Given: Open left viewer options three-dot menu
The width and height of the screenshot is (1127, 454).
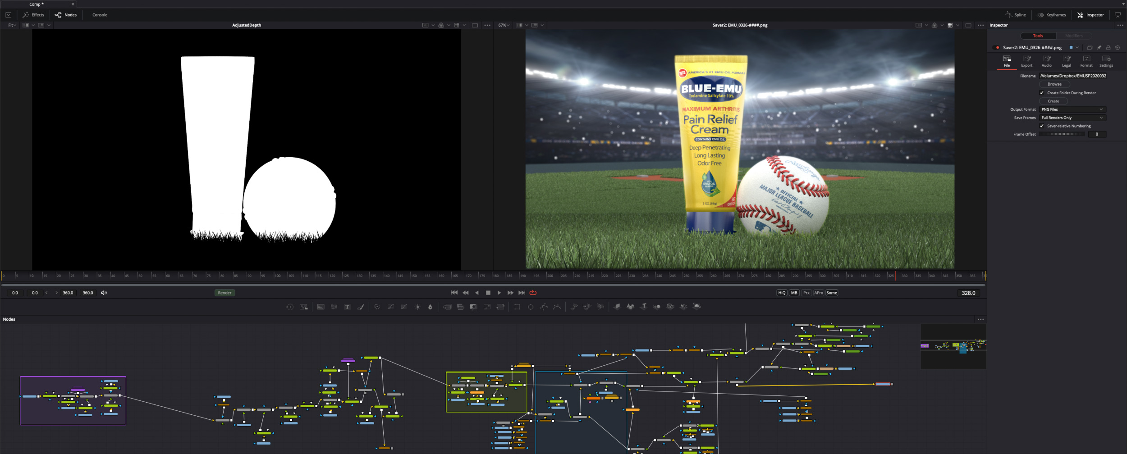Looking at the screenshot, I should point(487,25).
